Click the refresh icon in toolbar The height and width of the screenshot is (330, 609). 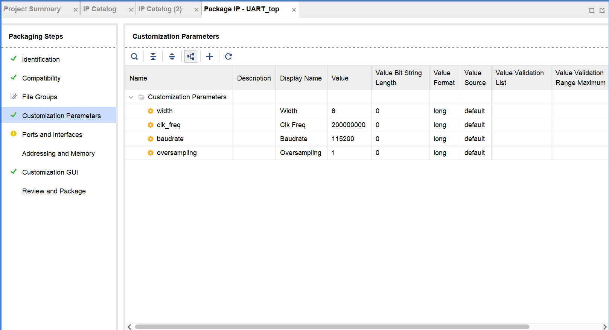click(x=228, y=56)
